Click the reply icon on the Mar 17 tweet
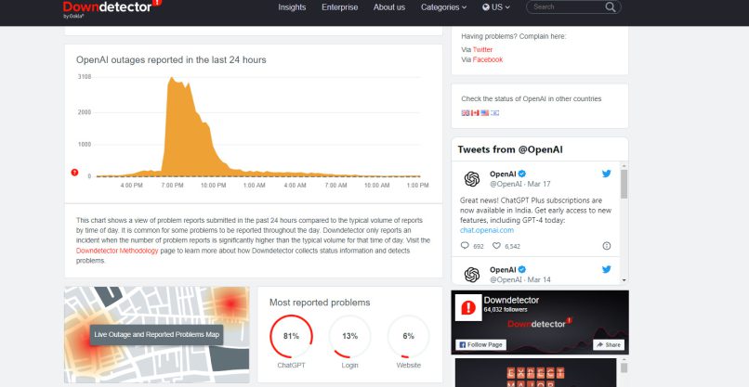749x387 pixels. [x=466, y=246]
